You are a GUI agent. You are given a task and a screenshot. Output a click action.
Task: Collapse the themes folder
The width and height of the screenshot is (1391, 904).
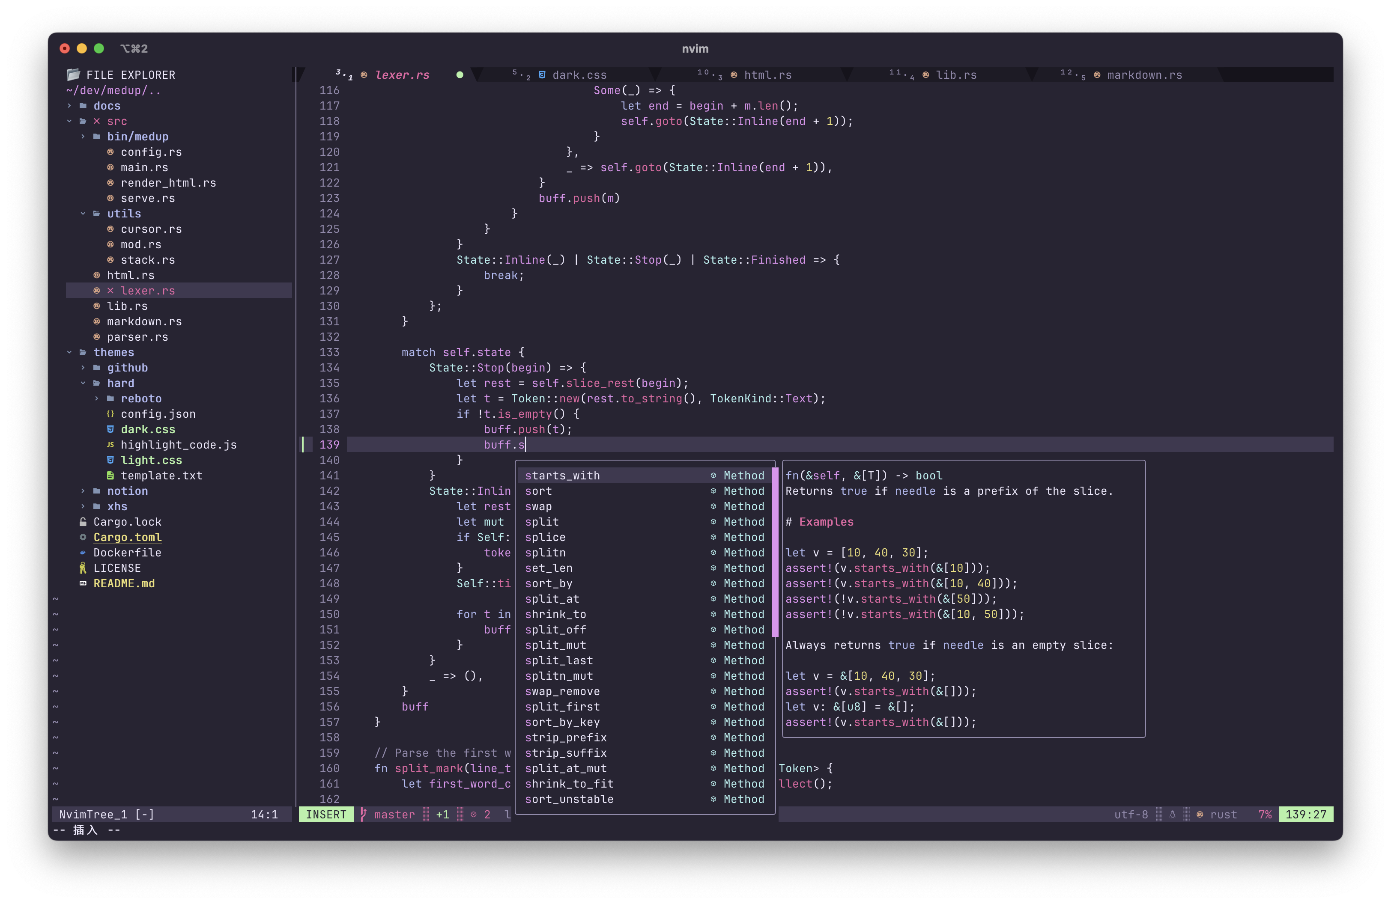pyautogui.click(x=69, y=352)
